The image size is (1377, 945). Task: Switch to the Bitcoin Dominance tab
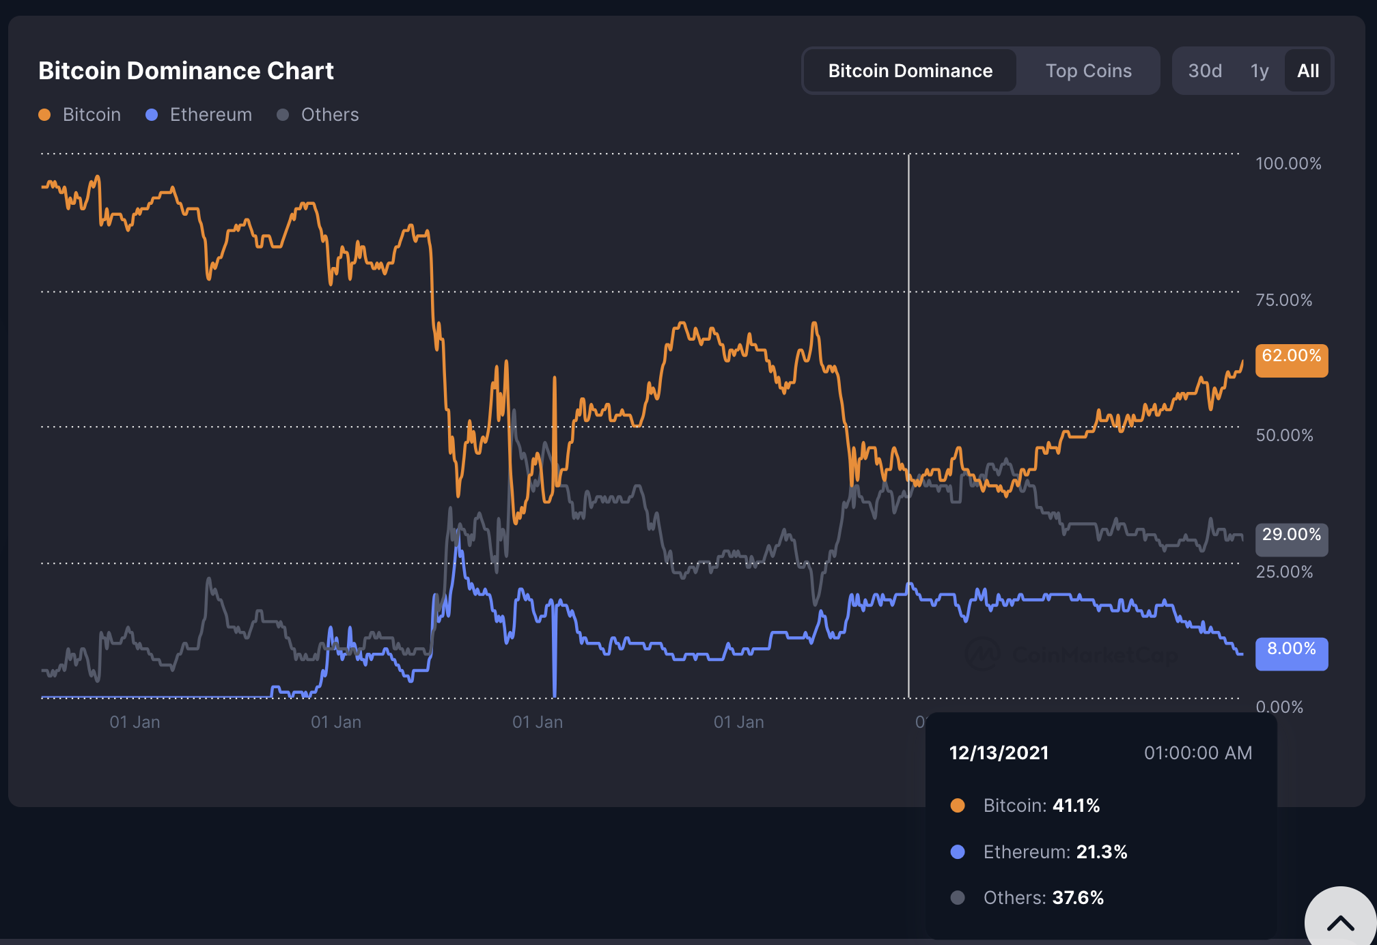coord(910,71)
